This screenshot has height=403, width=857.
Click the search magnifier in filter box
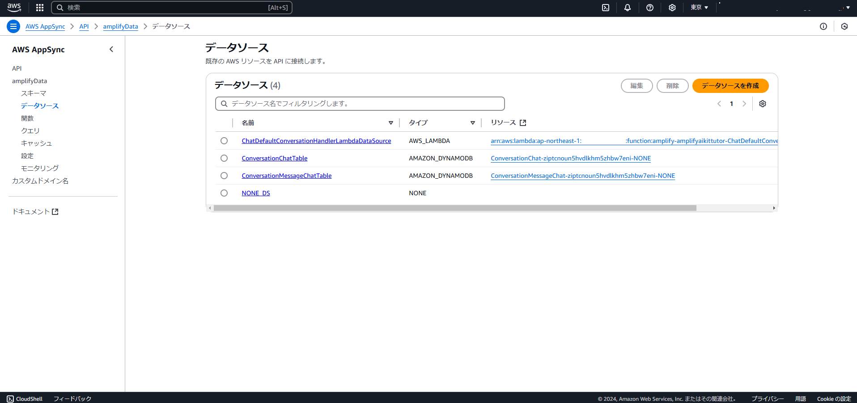(225, 104)
